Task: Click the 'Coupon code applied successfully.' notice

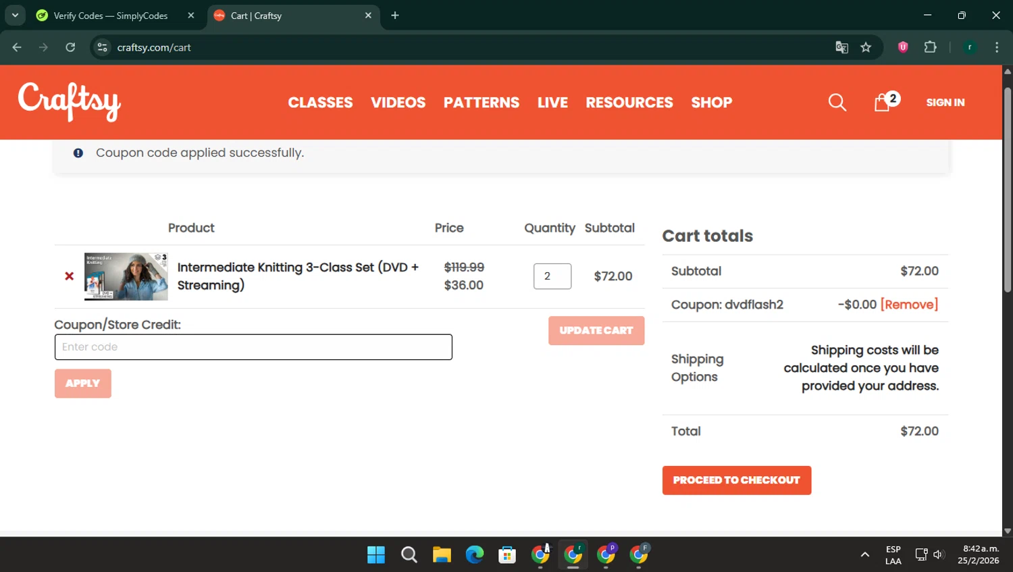Action: pyautogui.click(x=200, y=153)
